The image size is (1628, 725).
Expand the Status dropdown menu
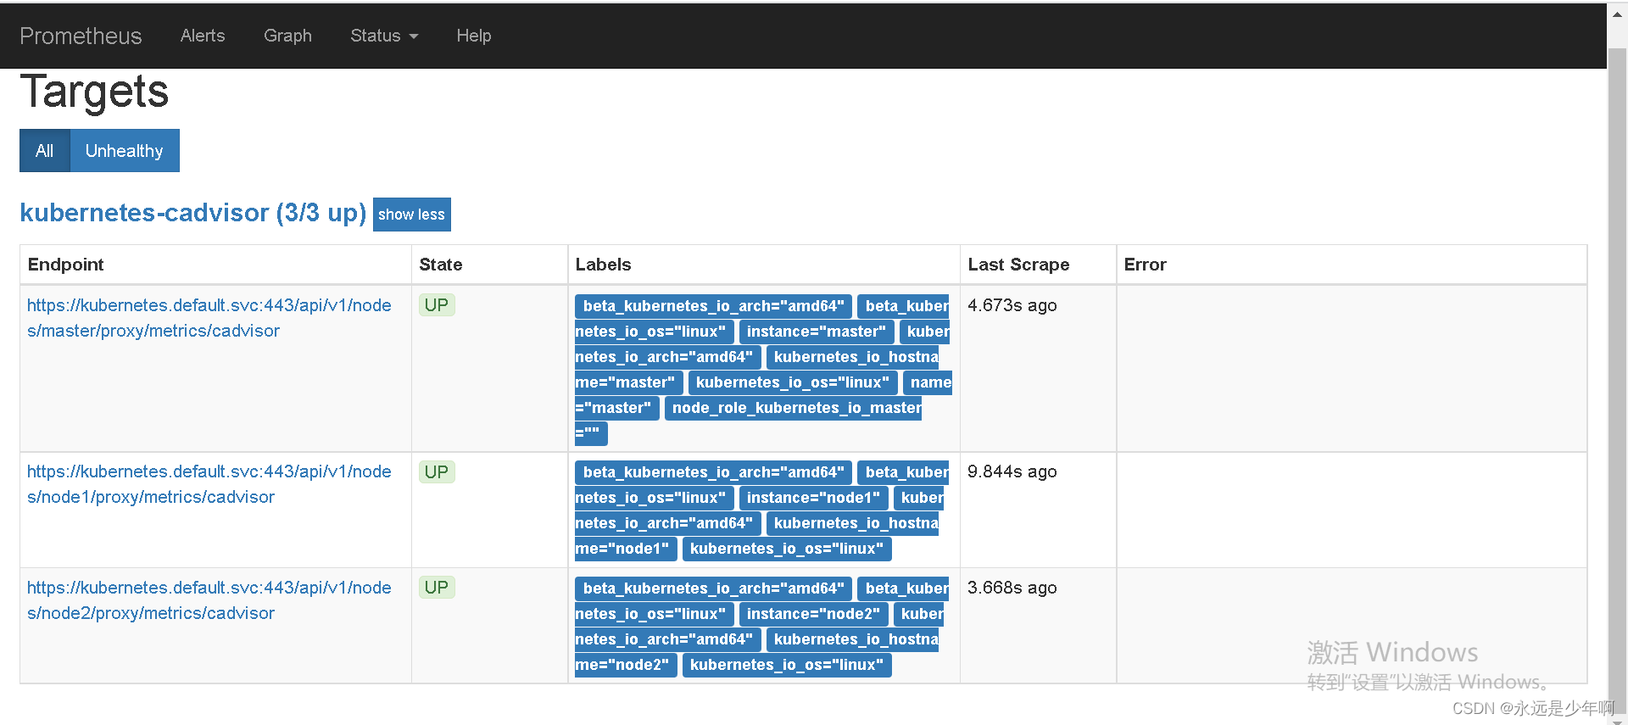(x=384, y=36)
